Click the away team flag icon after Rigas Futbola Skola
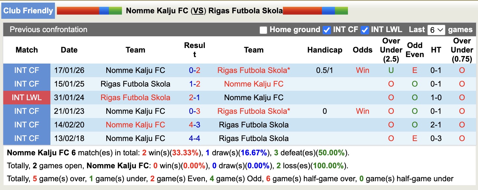This screenshot has width=478, height=190. coord(315,10)
